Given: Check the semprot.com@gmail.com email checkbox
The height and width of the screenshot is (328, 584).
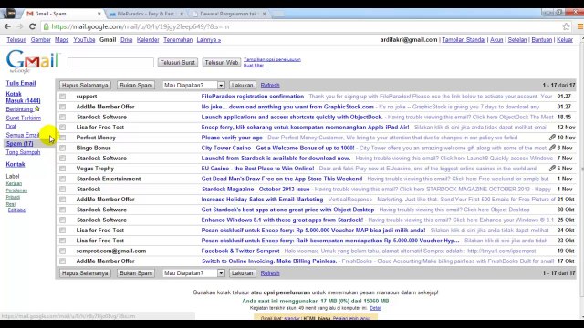Looking at the screenshot, I should [63, 251].
